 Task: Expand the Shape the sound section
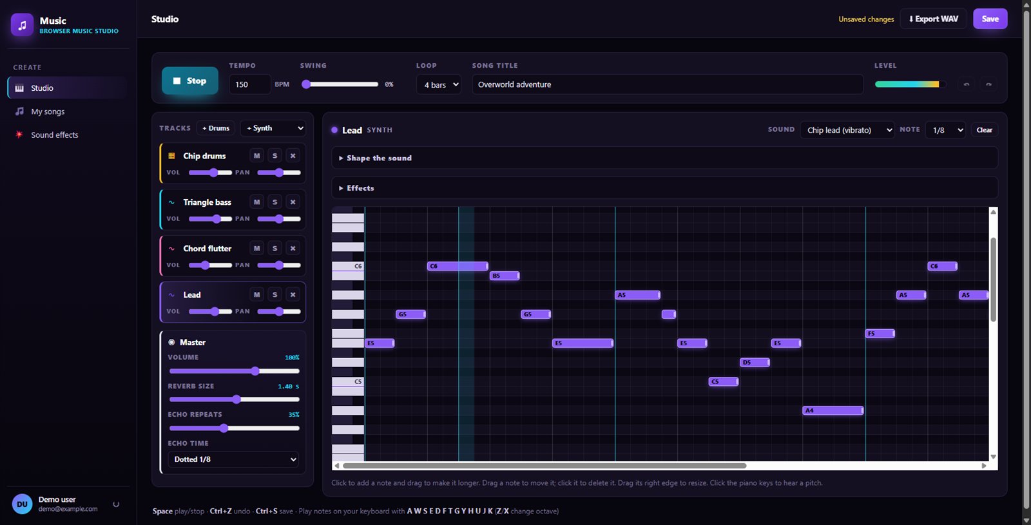coord(664,158)
